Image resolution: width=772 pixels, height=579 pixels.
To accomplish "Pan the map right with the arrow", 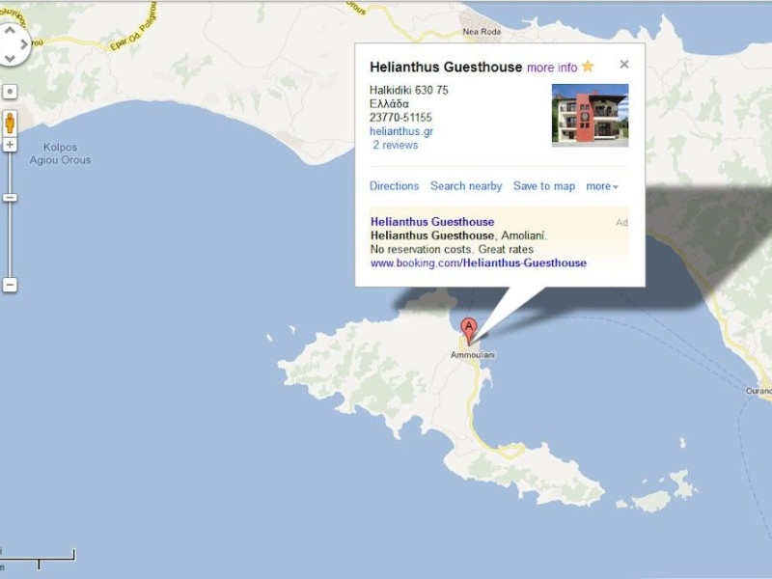I will (24, 44).
